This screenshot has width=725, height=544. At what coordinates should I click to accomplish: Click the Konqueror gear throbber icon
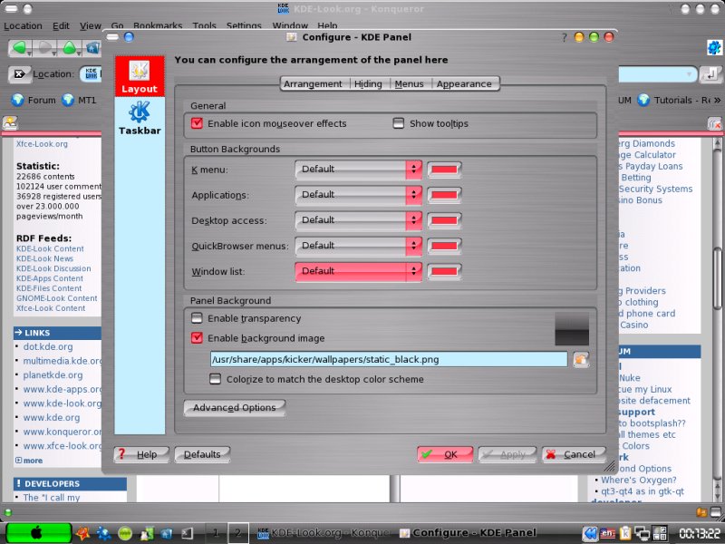click(714, 47)
